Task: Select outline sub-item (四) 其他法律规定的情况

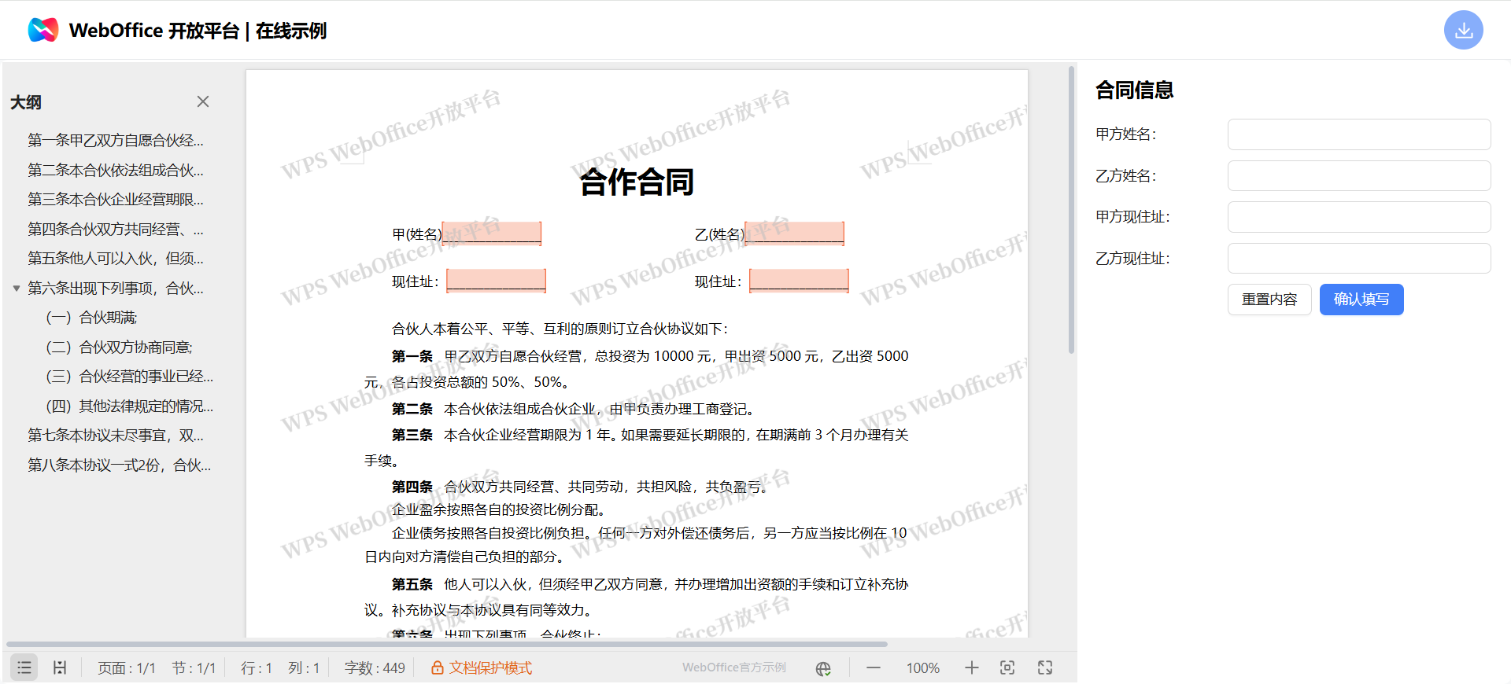Action: tap(129, 406)
